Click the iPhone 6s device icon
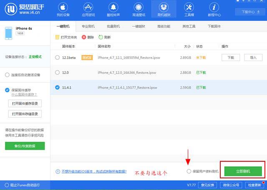This screenshot has width=267, height=190. click(8, 33)
